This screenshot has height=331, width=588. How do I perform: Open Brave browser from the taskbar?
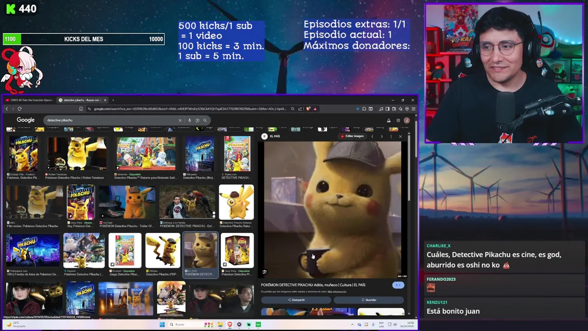coord(230,325)
